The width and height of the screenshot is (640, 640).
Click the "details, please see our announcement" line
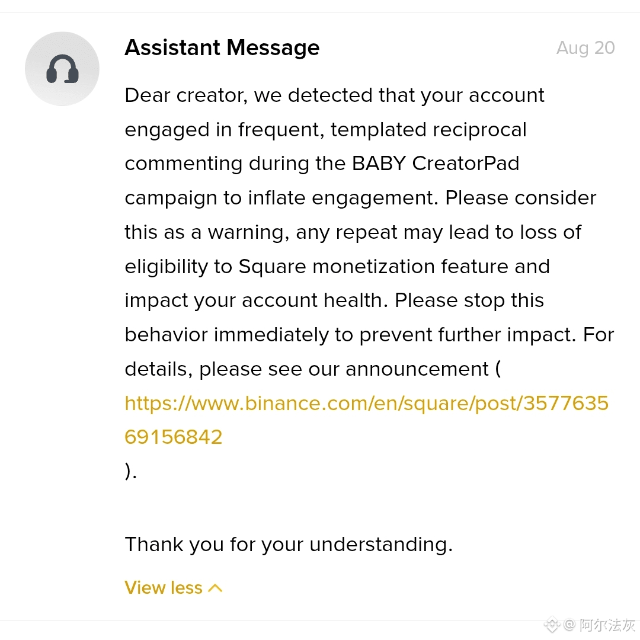(313, 369)
